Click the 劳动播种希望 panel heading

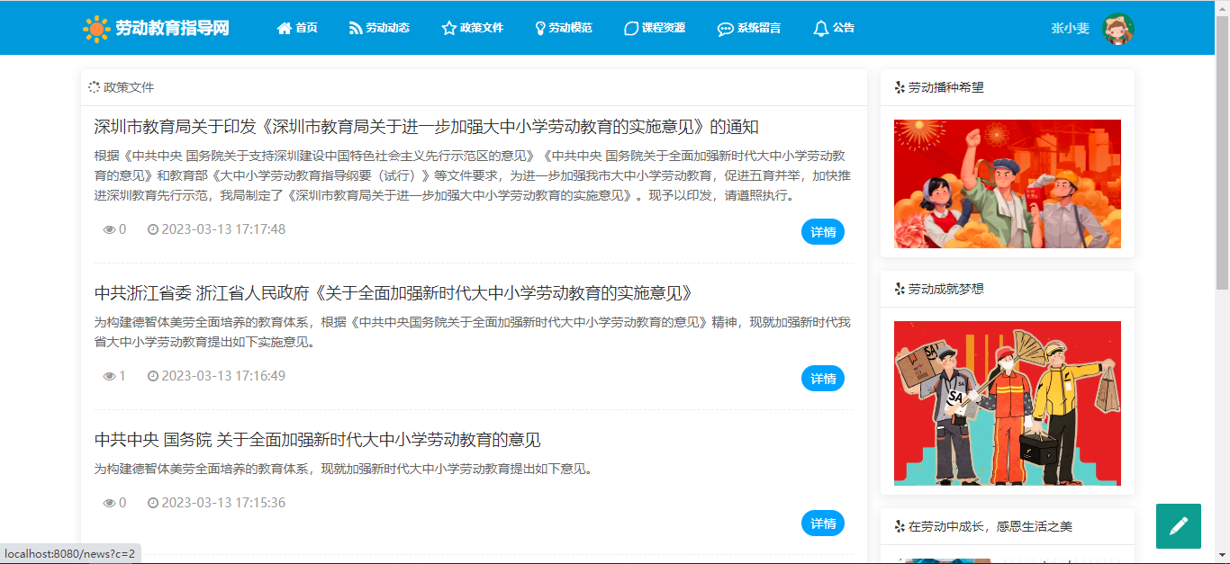[x=945, y=87]
